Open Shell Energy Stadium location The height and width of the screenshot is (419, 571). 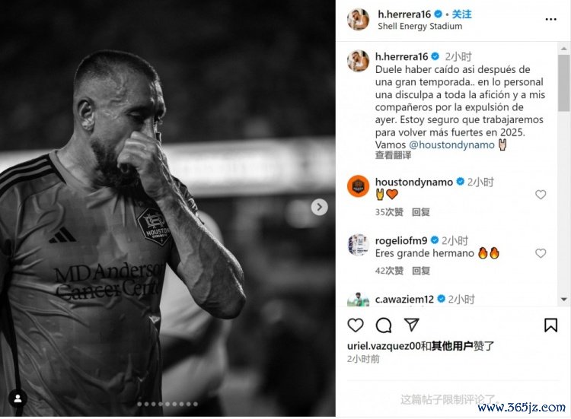419,26
